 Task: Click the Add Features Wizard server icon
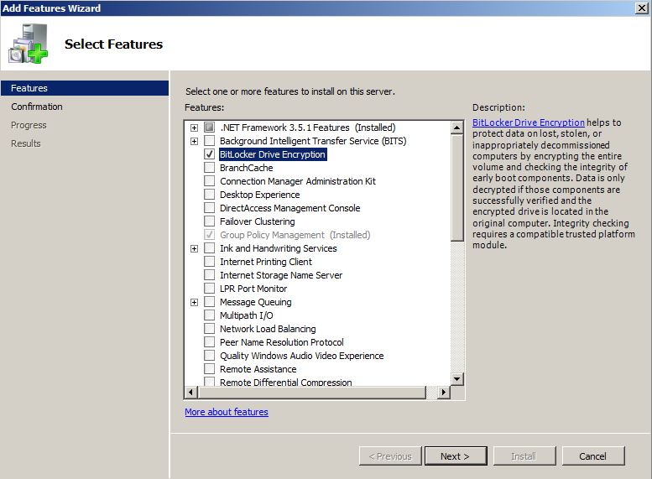click(28, 44)
